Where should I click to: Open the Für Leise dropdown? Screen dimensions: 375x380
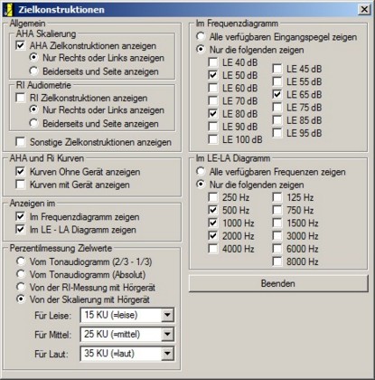(167, 315)
